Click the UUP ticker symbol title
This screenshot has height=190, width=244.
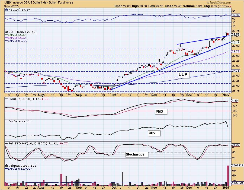(x=8, y=2)
